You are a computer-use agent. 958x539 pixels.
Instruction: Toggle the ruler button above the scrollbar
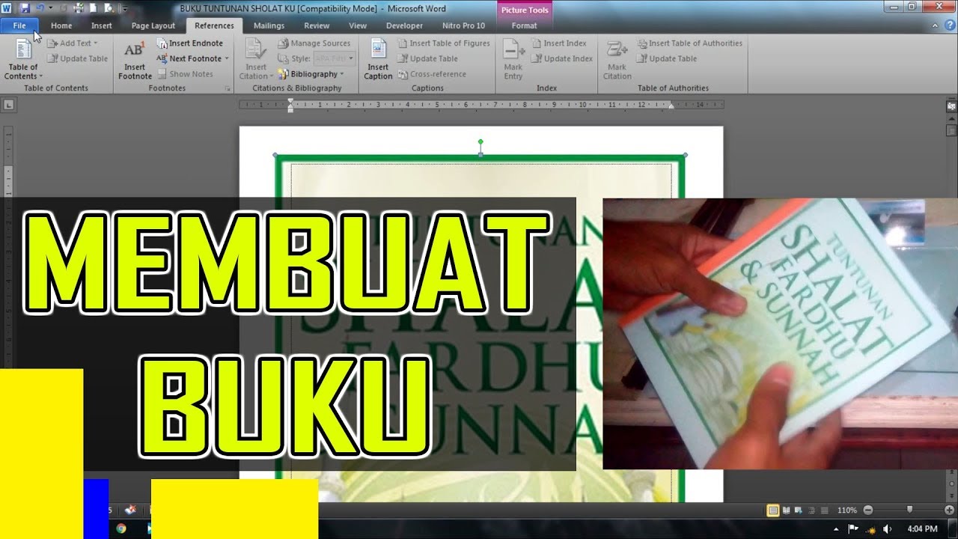coord(951,106)
